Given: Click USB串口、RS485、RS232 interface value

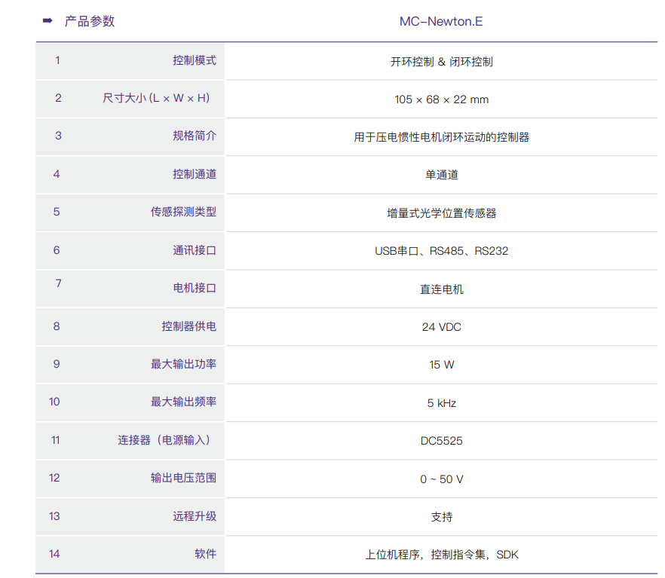Looking at the screenshot, I should point(441,251).
